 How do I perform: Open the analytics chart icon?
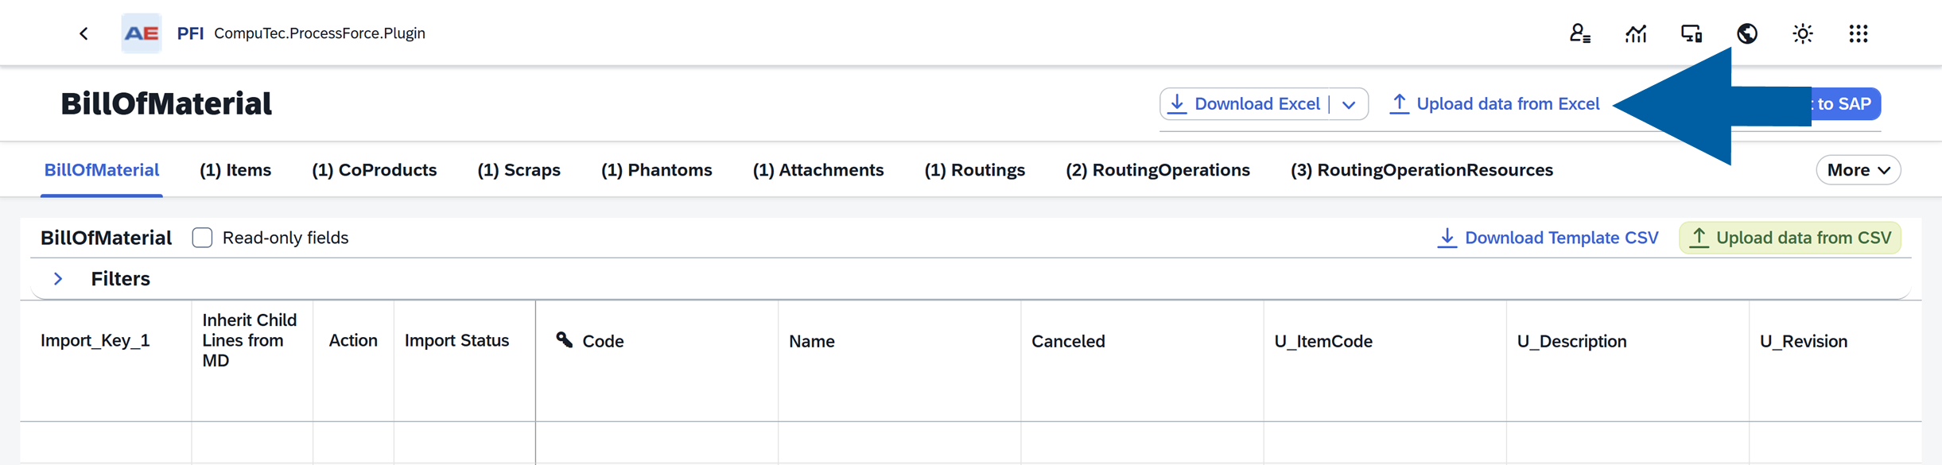point(1635,33)
